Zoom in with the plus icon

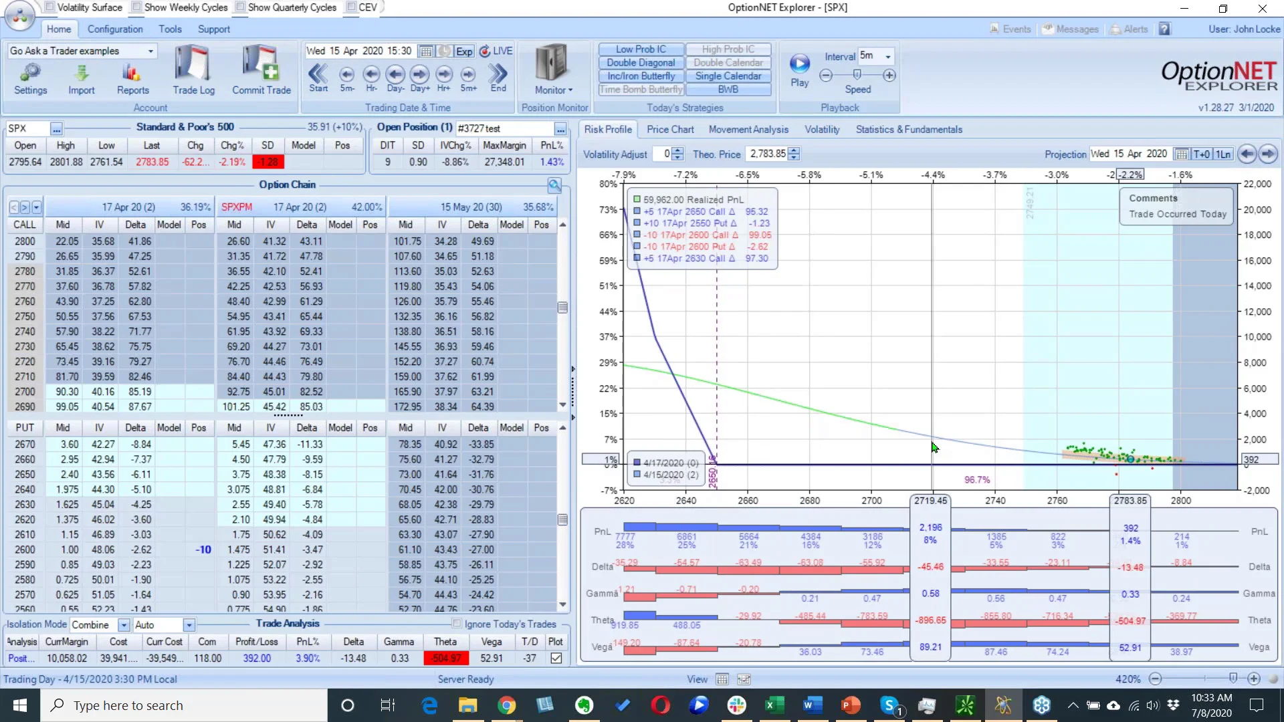point(1254,679)
